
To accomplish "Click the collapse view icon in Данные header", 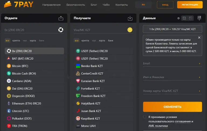I will tap(191, 18).
